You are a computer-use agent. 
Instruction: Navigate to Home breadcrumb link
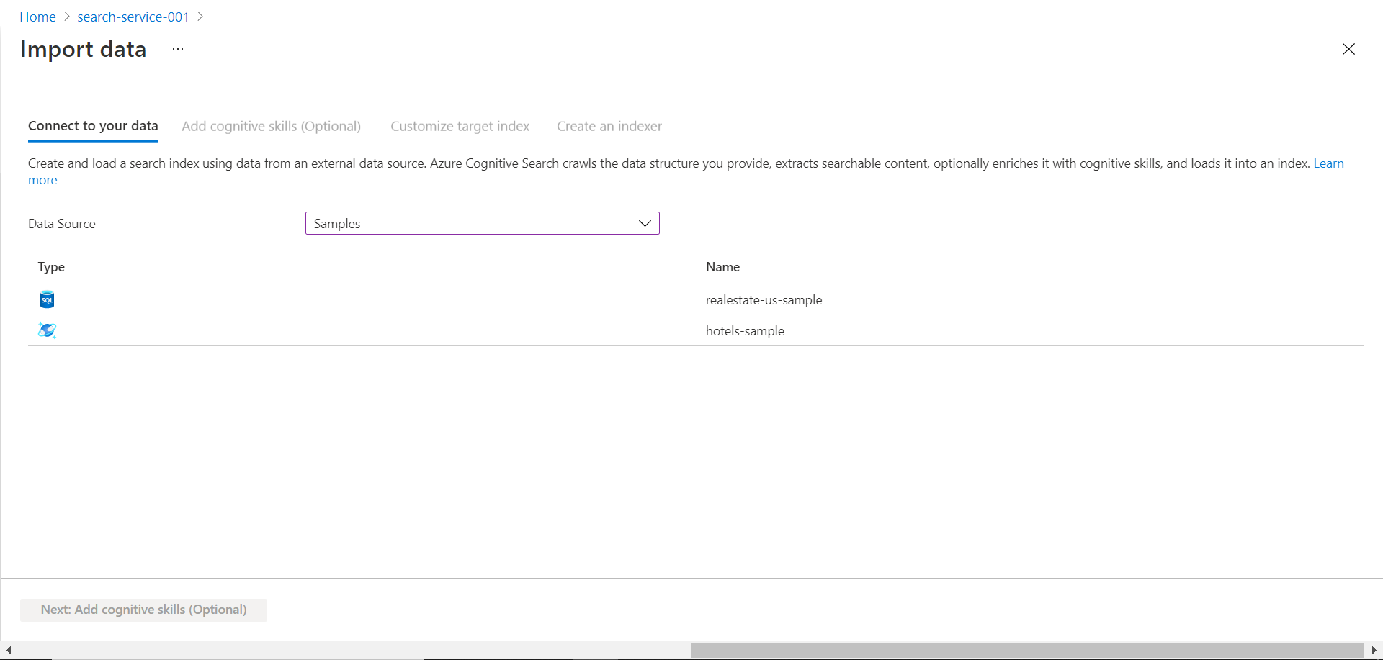point(37,17)
